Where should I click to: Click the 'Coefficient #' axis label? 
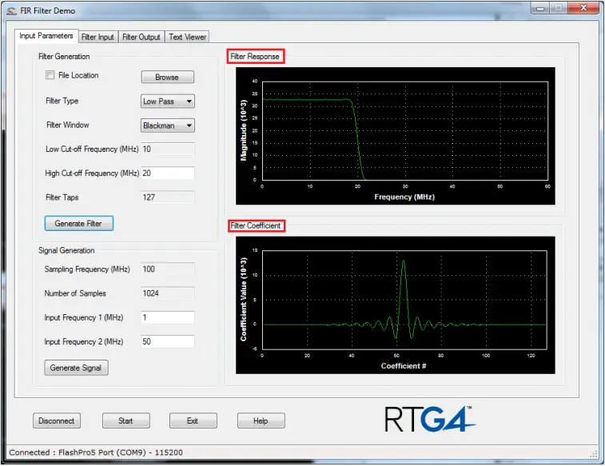tap(404, 366)
